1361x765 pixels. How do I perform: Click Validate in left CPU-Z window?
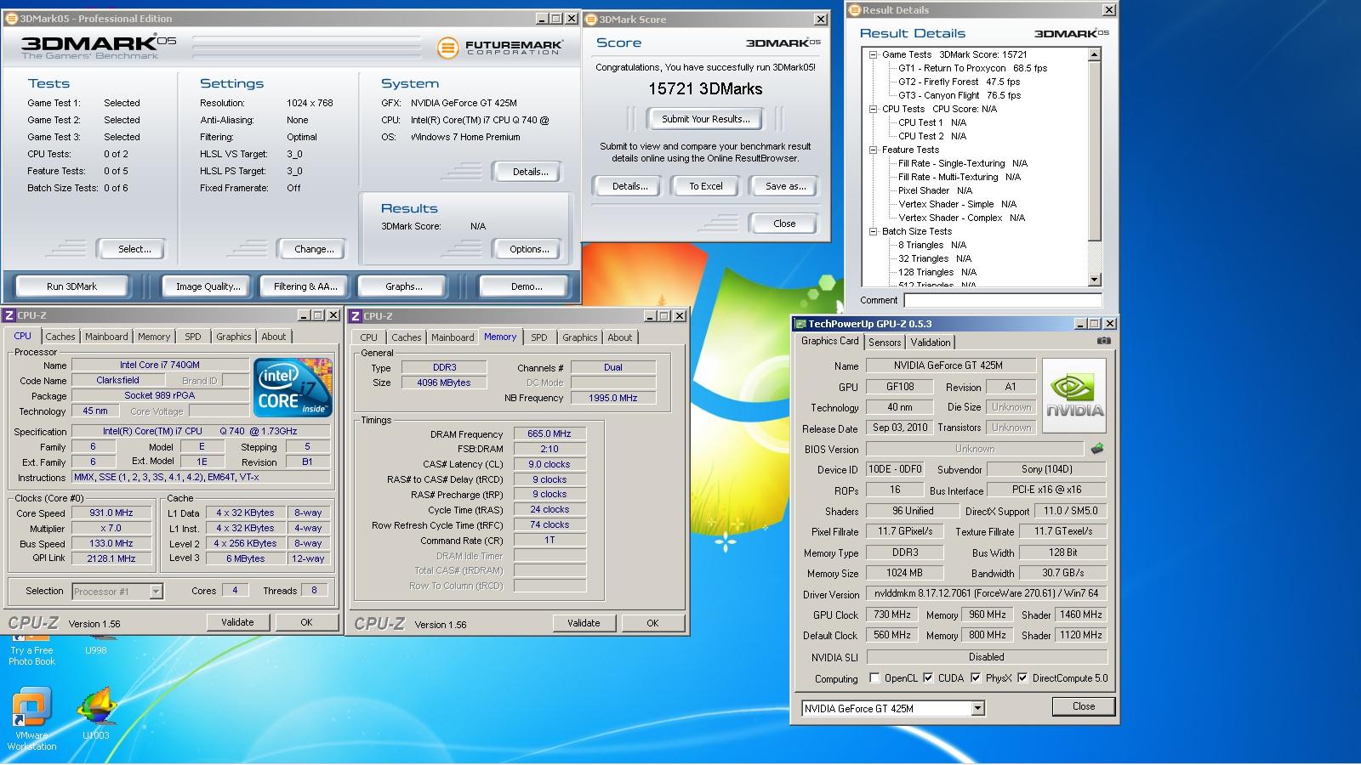(x=237, y=622)
